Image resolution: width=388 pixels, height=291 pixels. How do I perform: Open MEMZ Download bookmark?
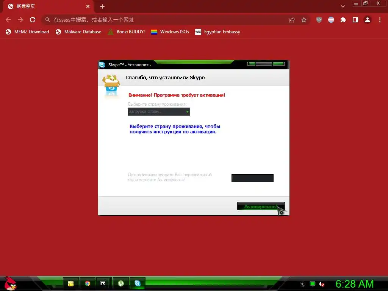click(x=27, y=32)
